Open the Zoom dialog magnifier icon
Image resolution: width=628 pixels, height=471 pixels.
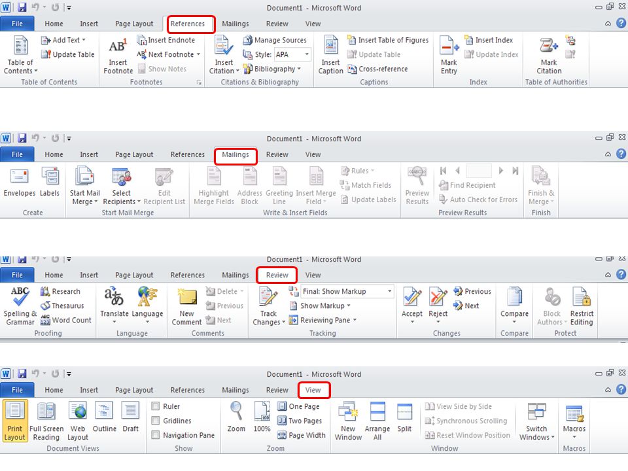pos(236,411)
